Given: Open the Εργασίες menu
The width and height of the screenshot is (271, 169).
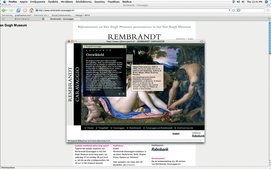Looking at the screenshot, I should click(100, 2).
